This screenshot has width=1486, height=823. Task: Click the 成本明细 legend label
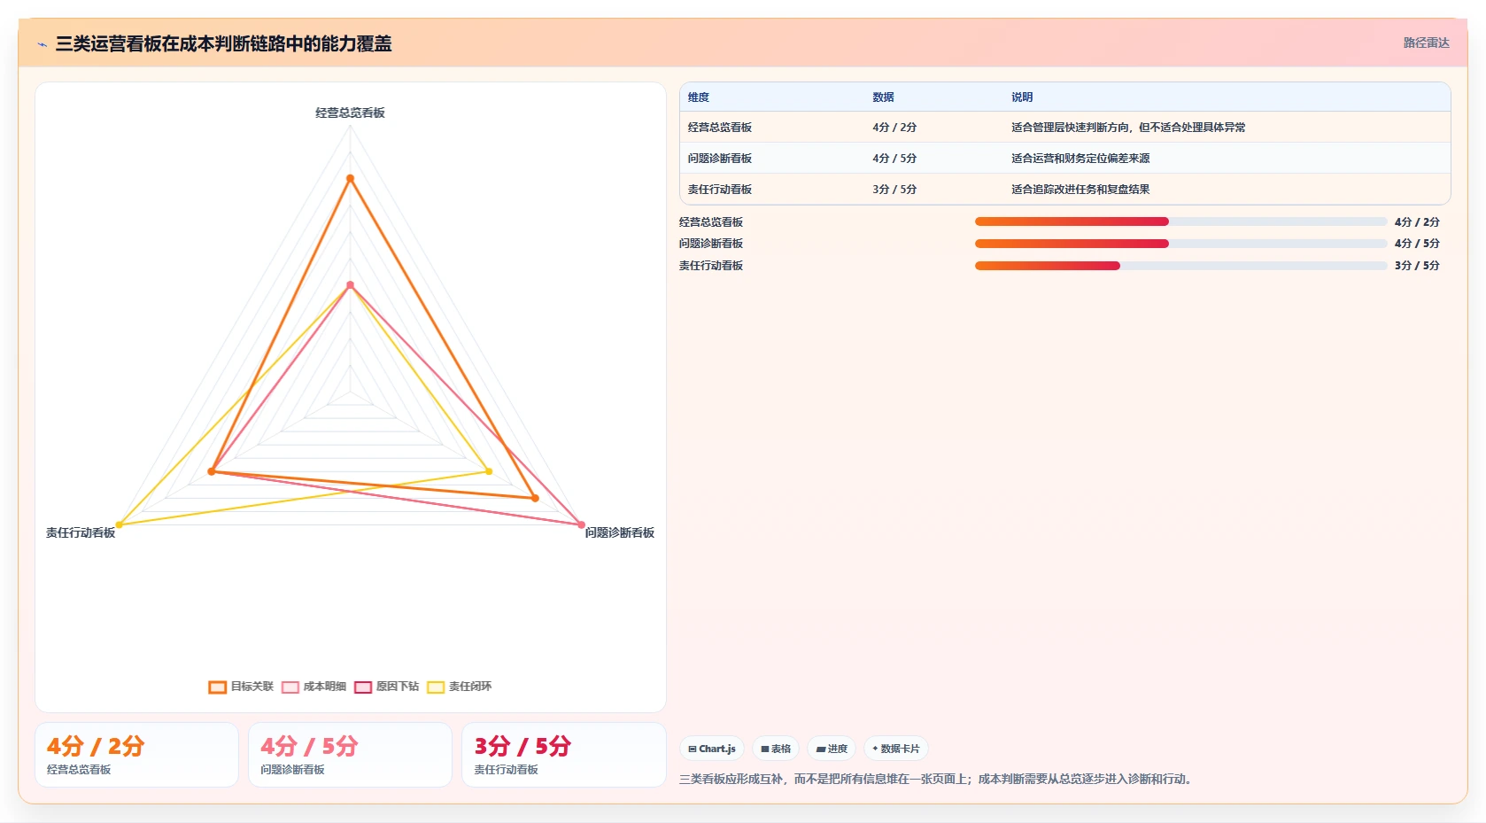325,687
